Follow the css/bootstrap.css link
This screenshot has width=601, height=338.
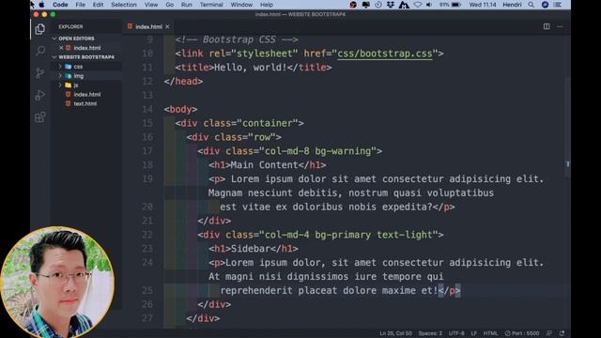384,54
